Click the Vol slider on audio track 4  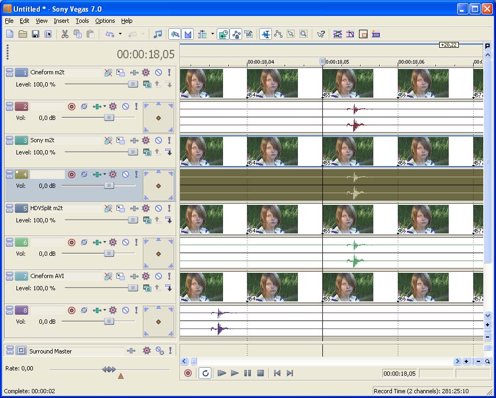coord(109,186)
